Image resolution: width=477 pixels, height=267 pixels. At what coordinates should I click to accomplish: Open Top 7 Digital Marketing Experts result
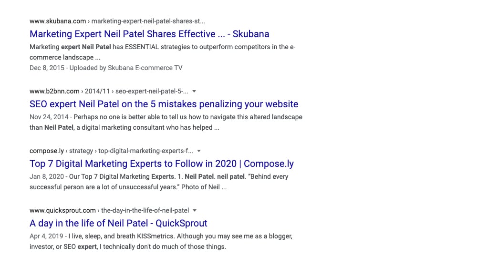[x=162, y=164]
